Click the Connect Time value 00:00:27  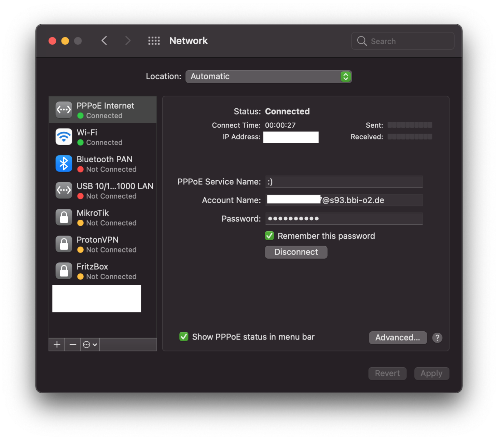[280, 125]
